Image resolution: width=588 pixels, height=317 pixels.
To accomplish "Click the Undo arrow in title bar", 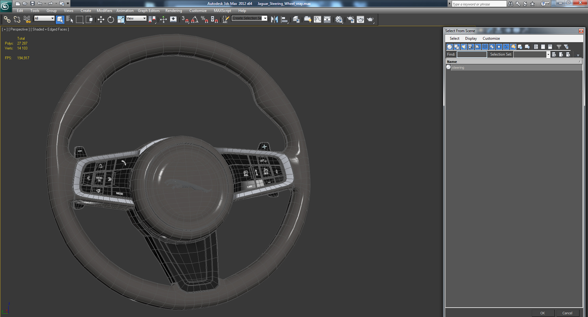I will click(x=40, y=4).
